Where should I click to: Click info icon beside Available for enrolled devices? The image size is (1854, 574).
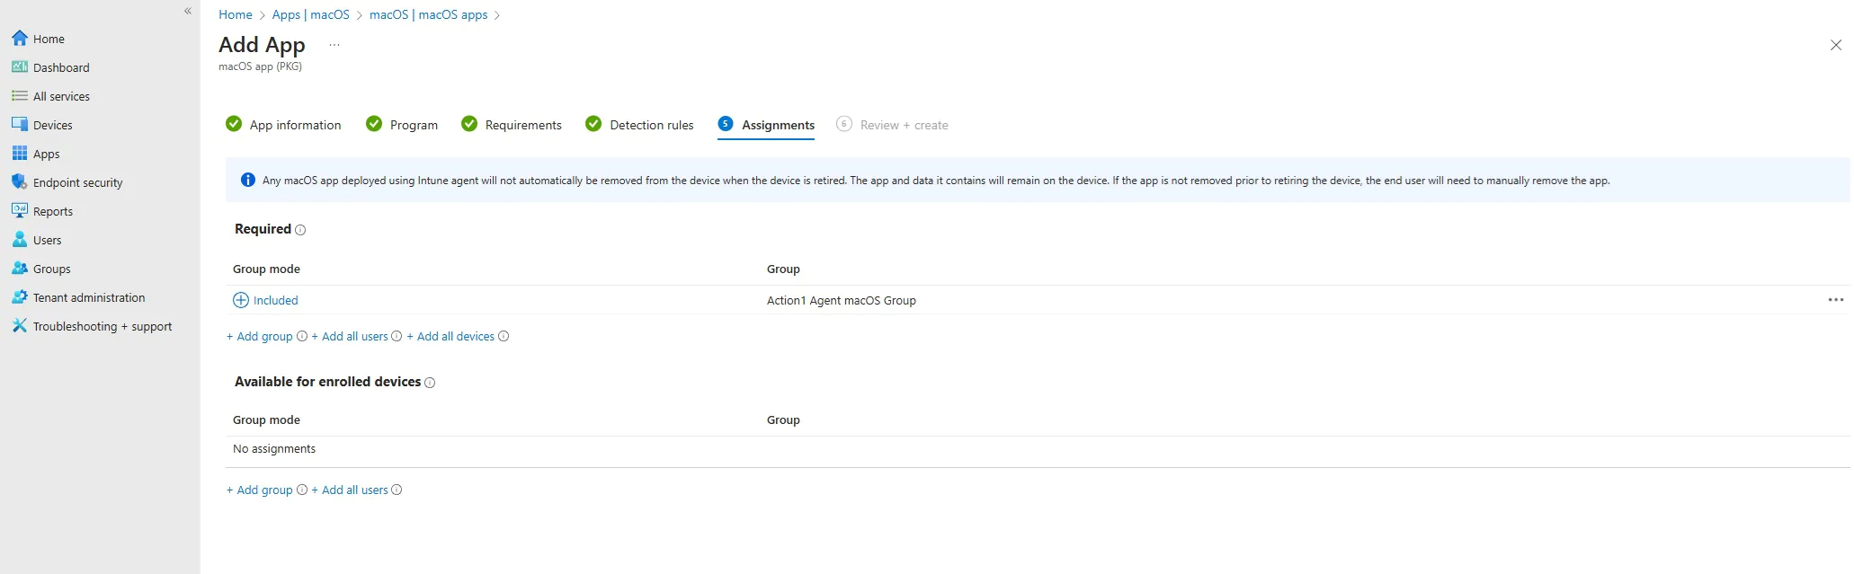[430, 383]
